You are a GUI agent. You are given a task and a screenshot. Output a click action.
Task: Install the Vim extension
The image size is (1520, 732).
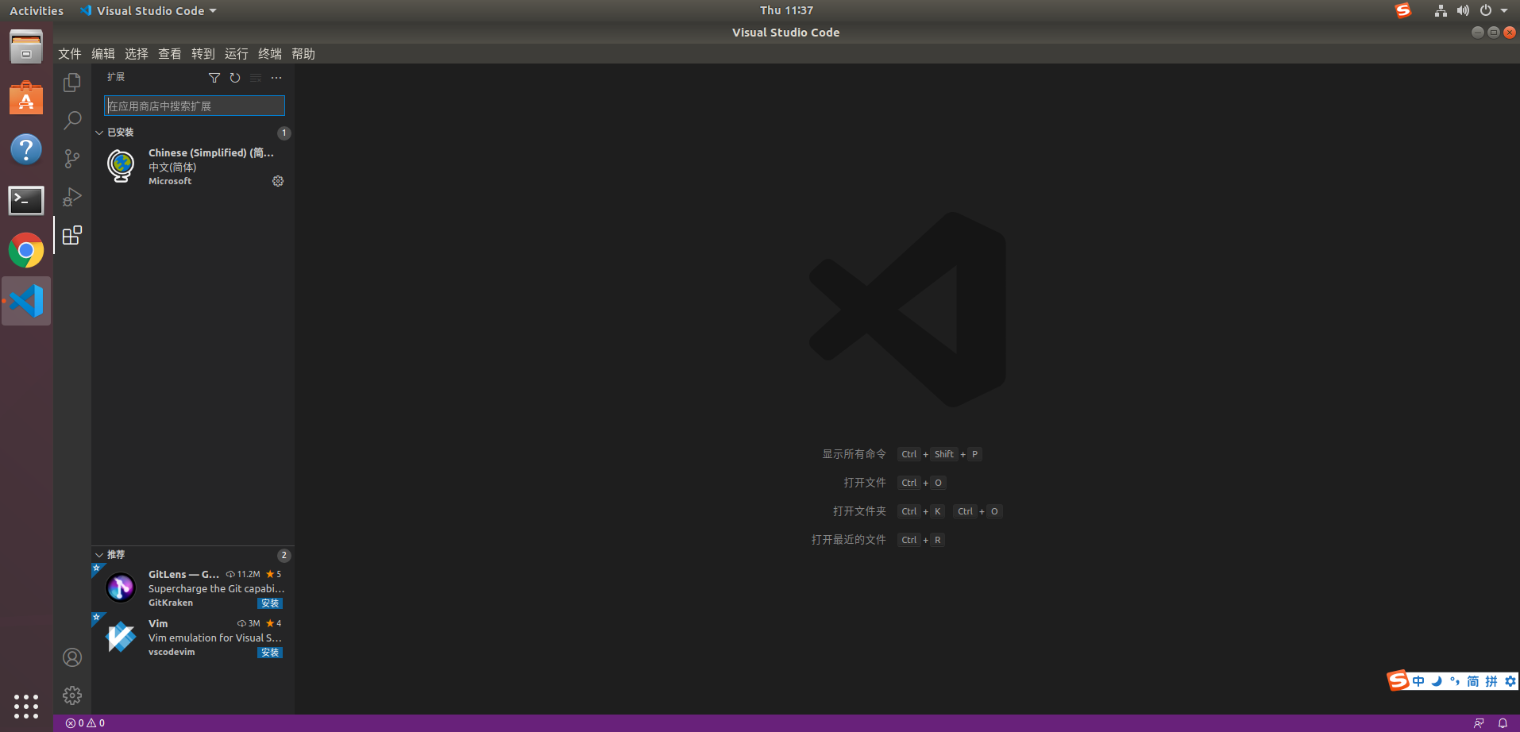coord(270,653)
